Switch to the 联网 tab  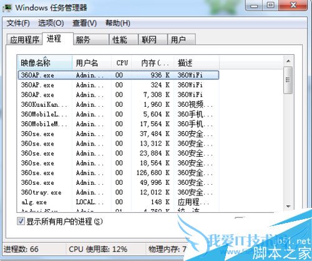(x=153, y=39)
